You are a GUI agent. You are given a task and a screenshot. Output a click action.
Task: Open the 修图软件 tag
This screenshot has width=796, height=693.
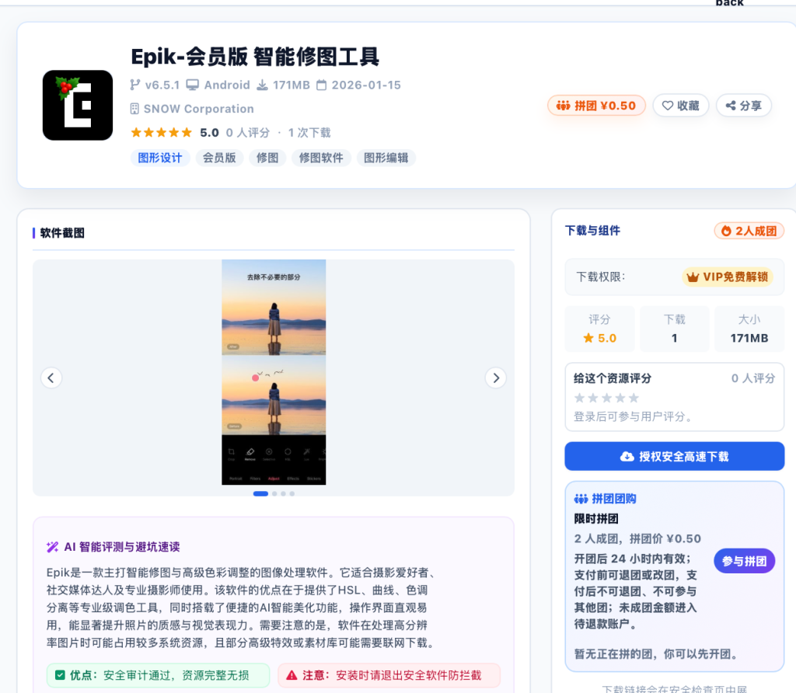click(321, 158)
